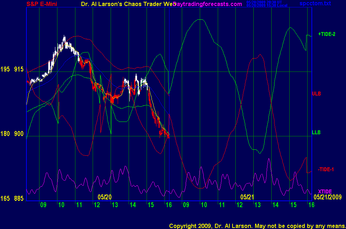
Task: Click the leftmost 09 hour label
Action: pyautogui.click(x=43, y=205)
